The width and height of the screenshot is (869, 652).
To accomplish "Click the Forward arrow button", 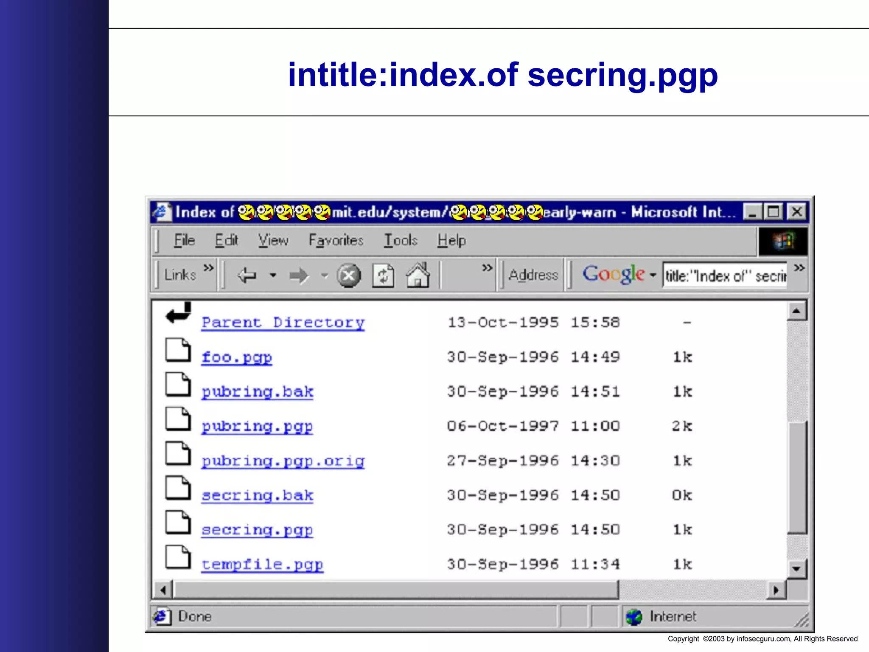I will click(298, 275).
